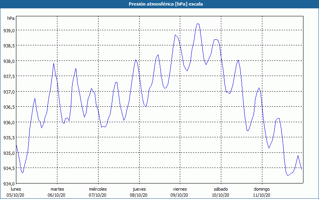Click the date 08/10/20
Image resolution: width=319 pixels, height=199 pixels.
139,195
